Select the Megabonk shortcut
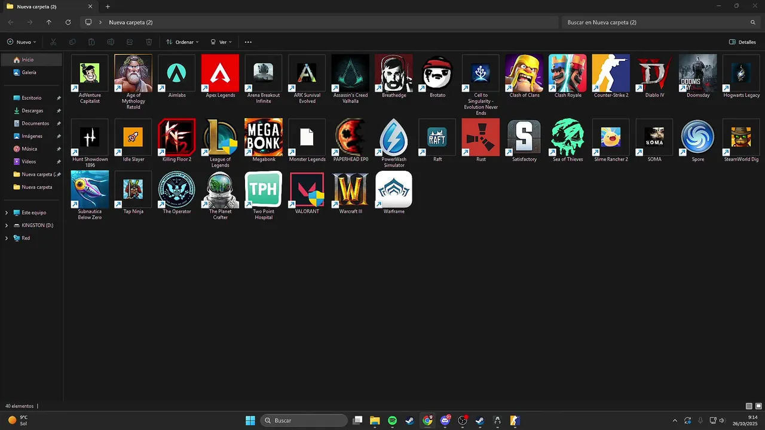Screen dimensions: 765x430 [264, 137]
